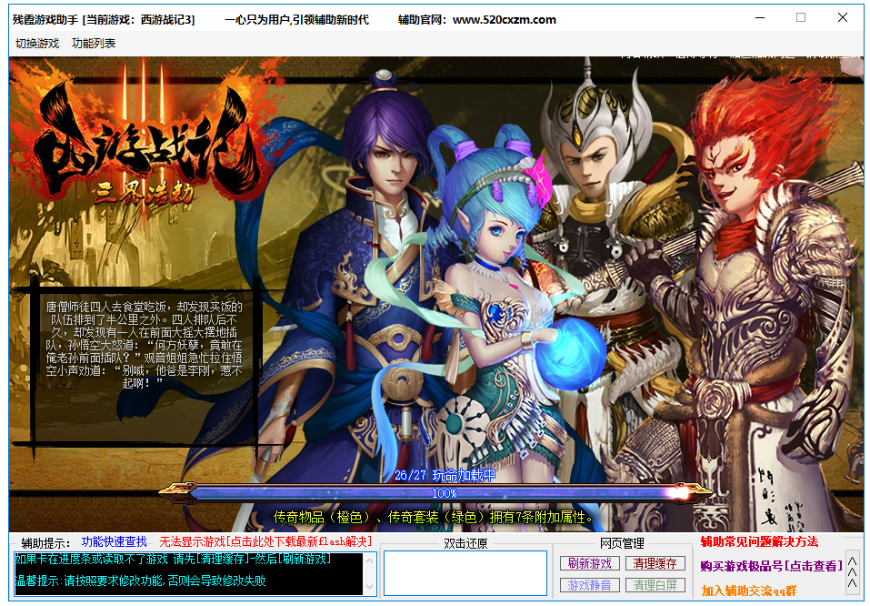Screen dimensions: 870x606
Task: Click the 清理缓存 button
Action: click(655, 564)
